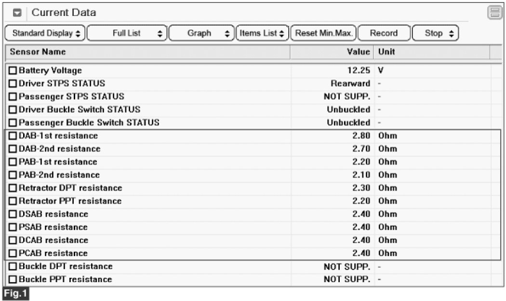Check the Retractor DPT resistance checkbox
The image size is (506, 301).
point(13,188)
